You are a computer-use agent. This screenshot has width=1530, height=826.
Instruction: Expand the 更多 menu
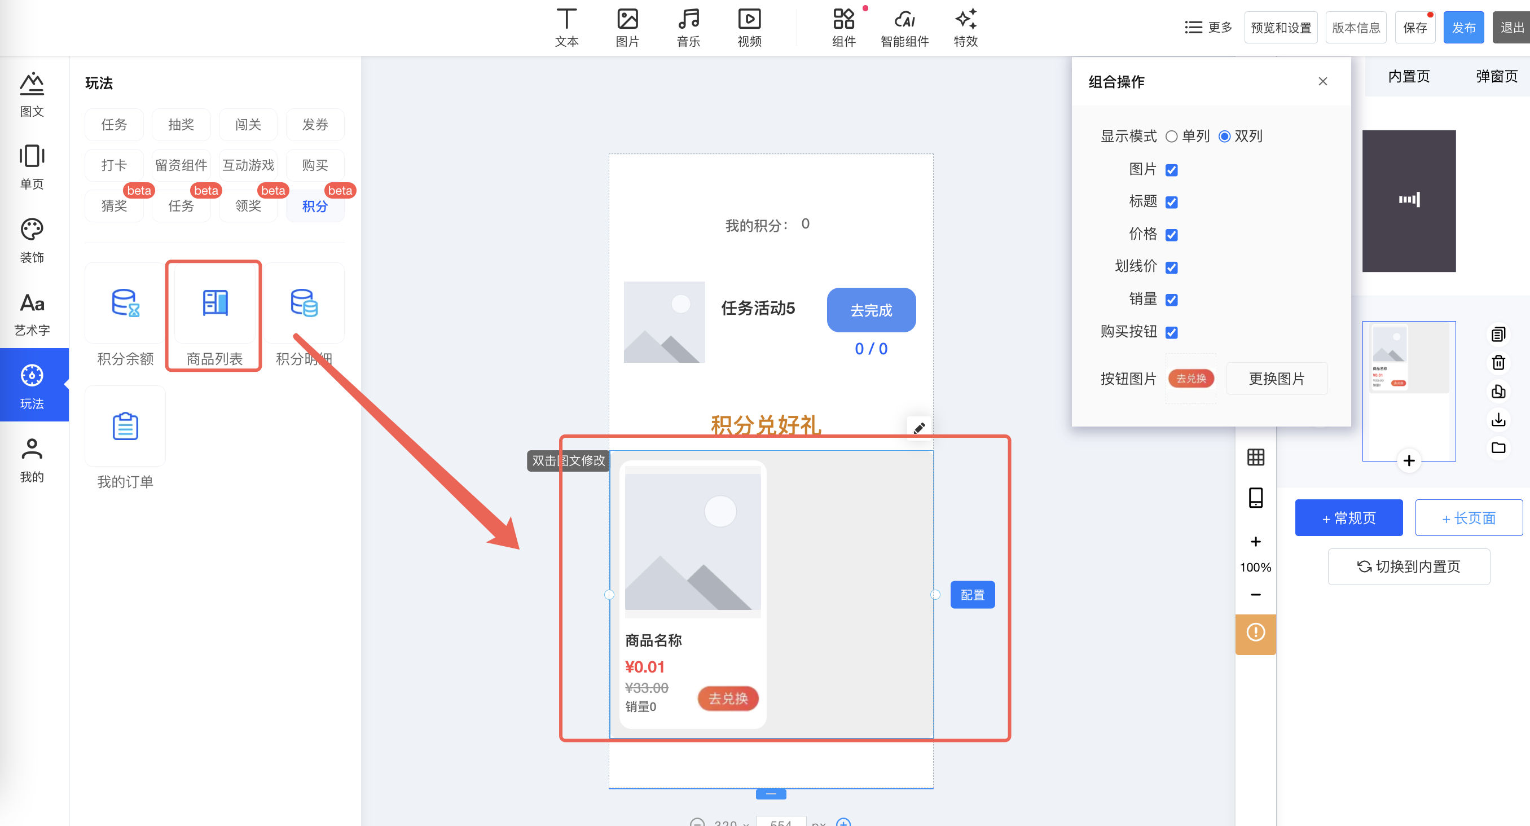coord(1208,27)
